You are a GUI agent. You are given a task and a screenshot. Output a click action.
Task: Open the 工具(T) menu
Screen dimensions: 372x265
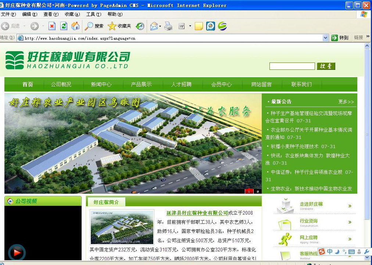[x=94, y=14]
